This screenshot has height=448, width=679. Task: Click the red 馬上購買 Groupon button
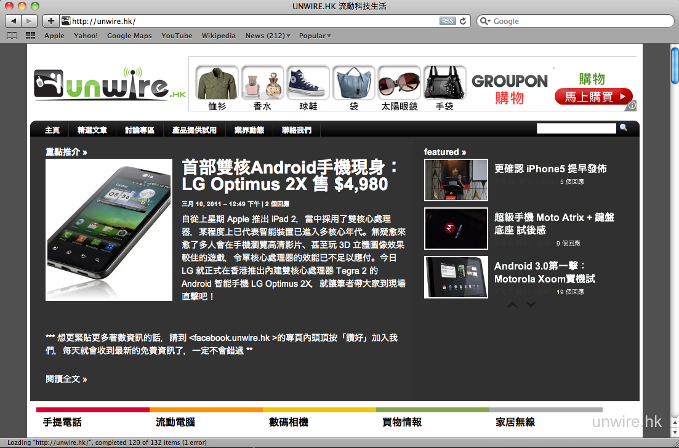(x=593, y=97)
